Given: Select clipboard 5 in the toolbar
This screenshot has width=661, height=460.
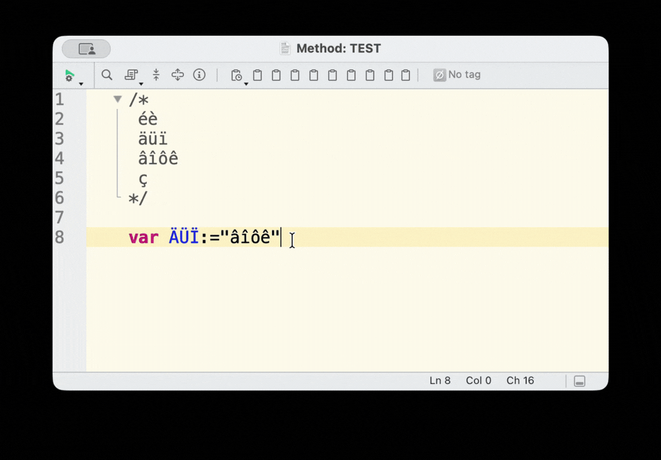Looking at the screenshot, I should [x=333, y=76].
